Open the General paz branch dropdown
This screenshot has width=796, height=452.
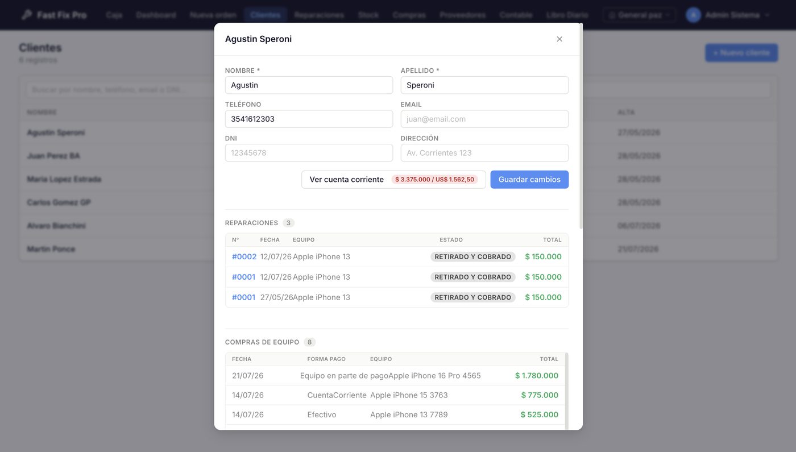point(639,15)
